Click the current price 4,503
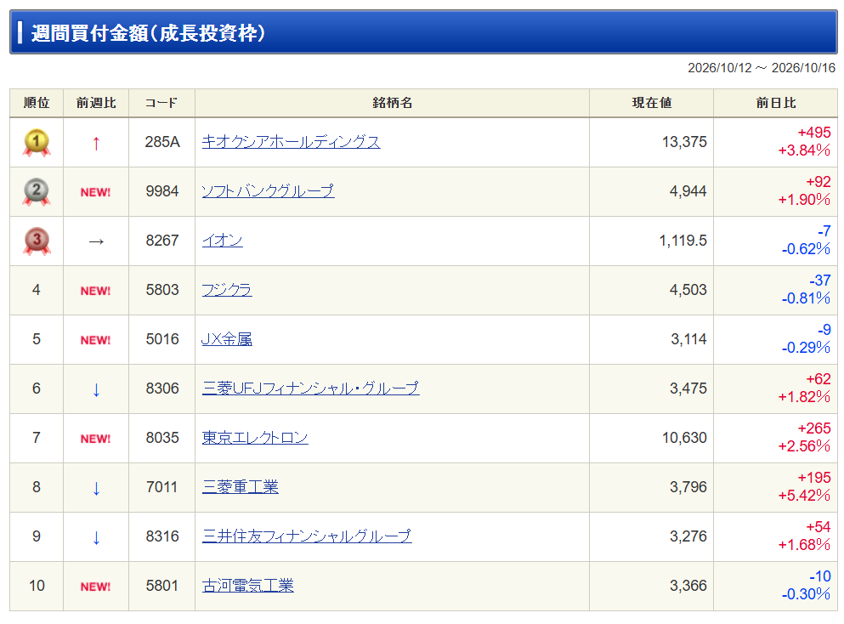Image resolution: width=844 pixels, height=624 pixels. coord(688,290)
